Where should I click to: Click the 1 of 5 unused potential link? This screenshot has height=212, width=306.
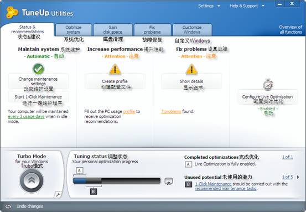[287, 177]
